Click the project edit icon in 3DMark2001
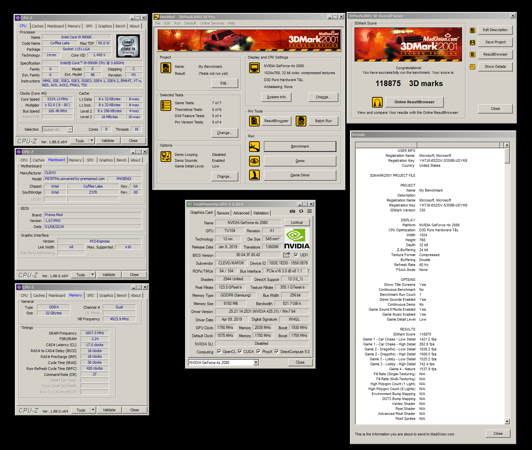This screenshot has height=450, width=532. [x=166, y=68]
